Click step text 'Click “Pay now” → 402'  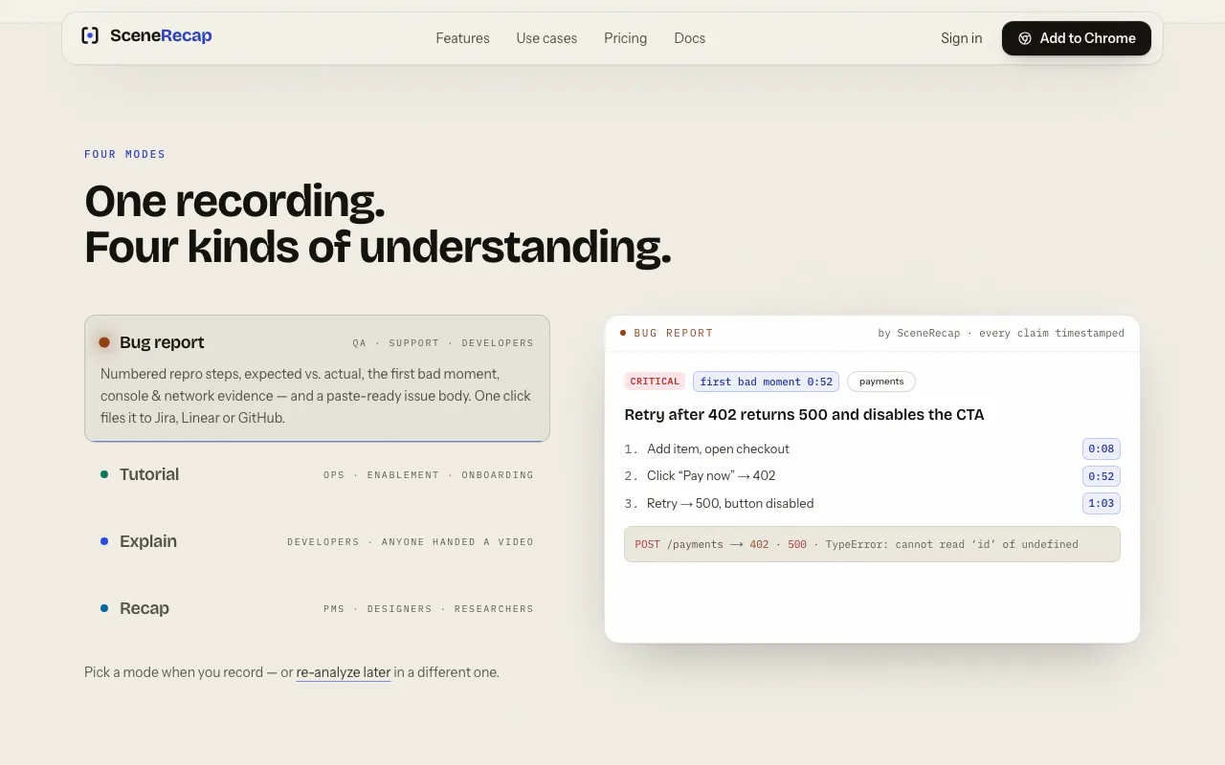(x=711, y=476)
